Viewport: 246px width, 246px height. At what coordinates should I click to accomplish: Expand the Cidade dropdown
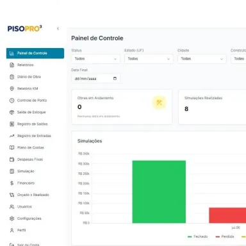point(202,59)
